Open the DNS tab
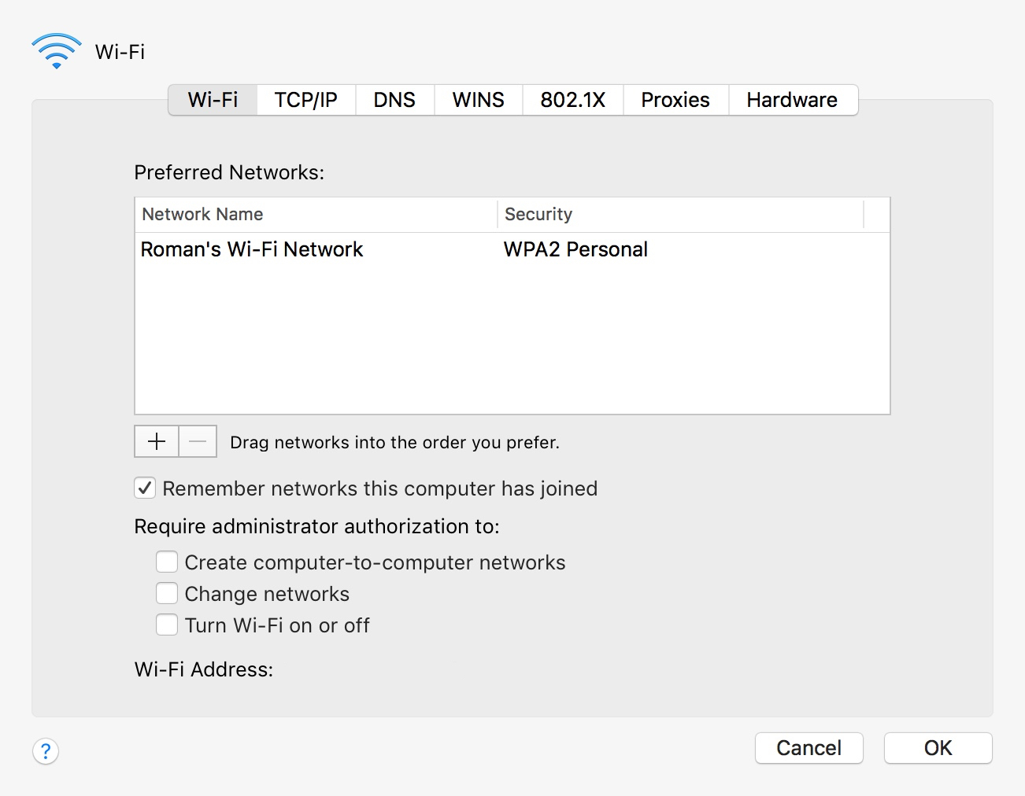The height and width of the screenshot is (796, 1025). [394, 100]
